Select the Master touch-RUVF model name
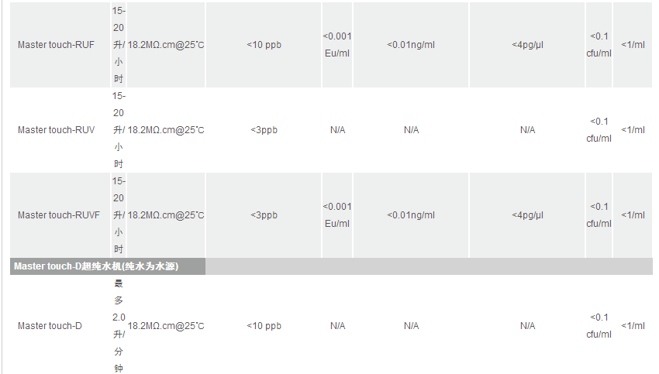Image resolution: width=659 pixels, height=374 pixels. (x=58, y=215)
